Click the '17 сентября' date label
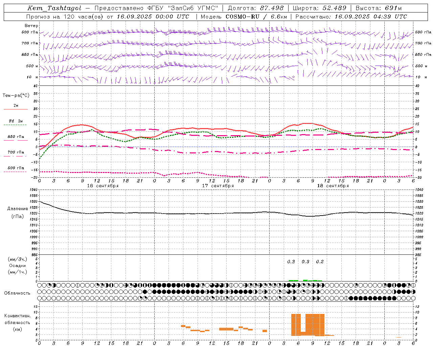Image resolution: width=433 pixels, height=346 pixels. coord(218,186)
